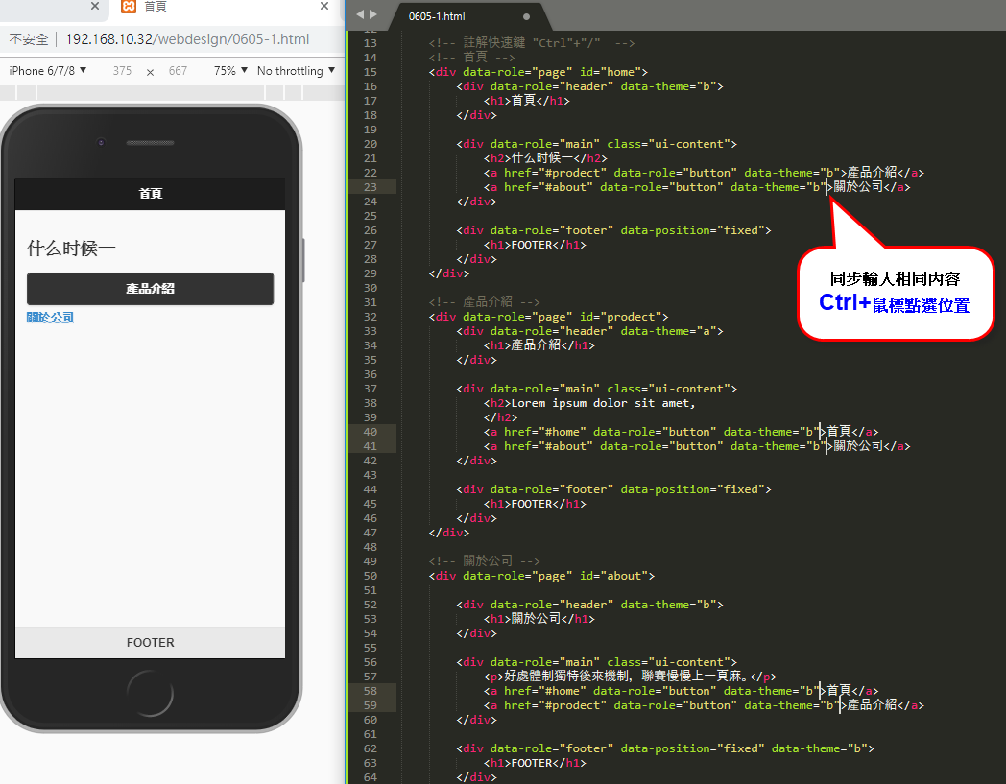
Task: Close the 首頁 browser tab
Action: (326, 7)
